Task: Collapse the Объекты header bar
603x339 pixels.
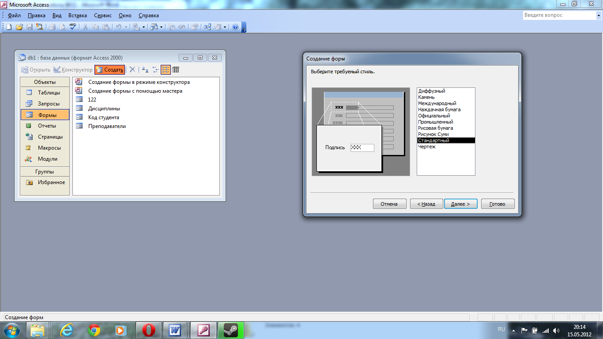Action: [x=45, y=82]
